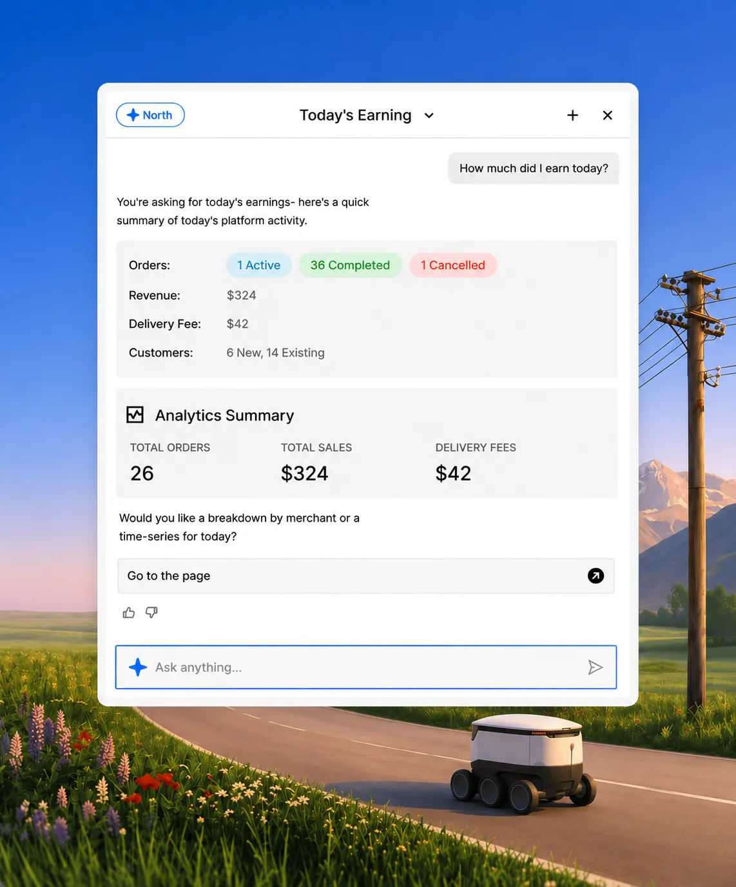Click the 'How much did I earn today?' message
Viewport: 736px width, 887px height.
click(x=534, y=168)
